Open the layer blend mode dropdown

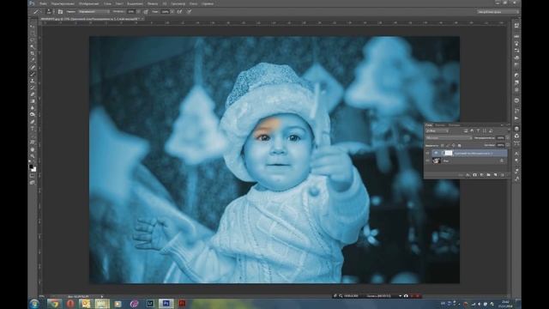[449, 138]
